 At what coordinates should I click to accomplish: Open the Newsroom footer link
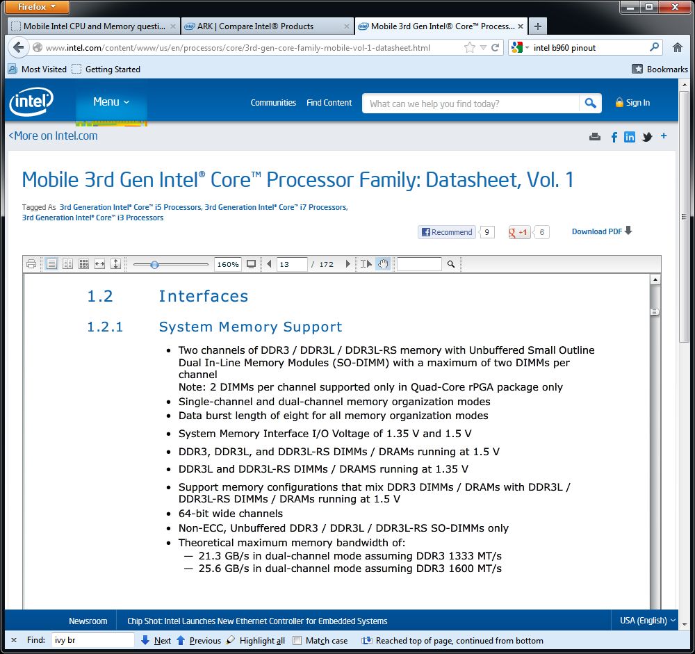pos(88,621)
